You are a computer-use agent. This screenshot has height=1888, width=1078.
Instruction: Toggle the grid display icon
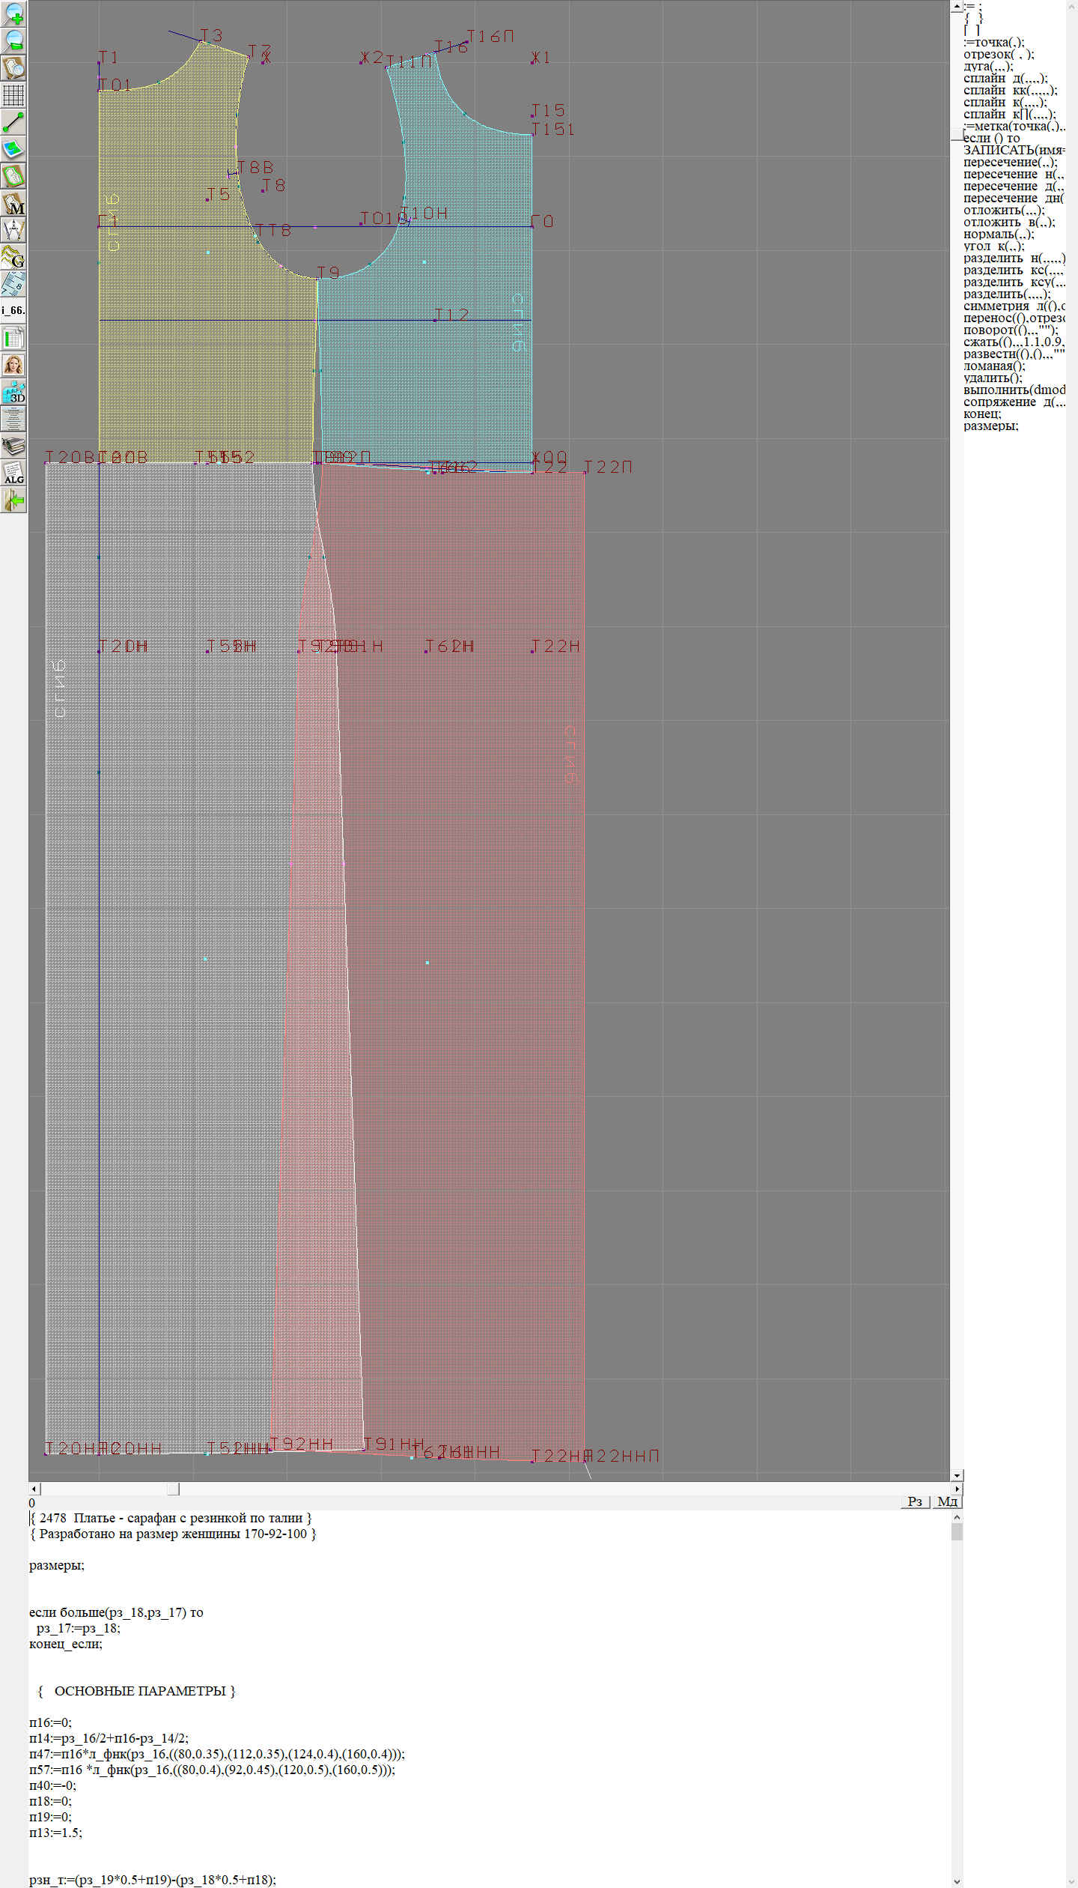pyautogui.click(x=13, y=95)
